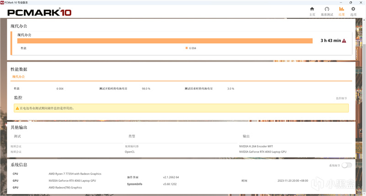Click the 输出 column header
This screenshot has height=196, width=366.
coord(246,136)
